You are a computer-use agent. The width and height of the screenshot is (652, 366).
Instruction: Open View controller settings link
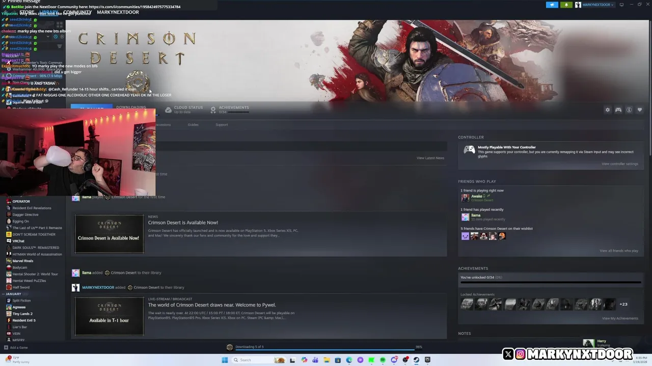point(619,164)
